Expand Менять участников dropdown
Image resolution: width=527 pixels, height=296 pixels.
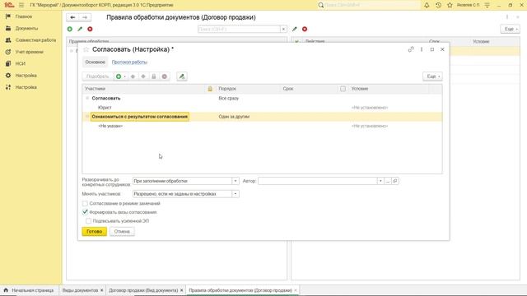pyautogui.click(x=236, y=194)
